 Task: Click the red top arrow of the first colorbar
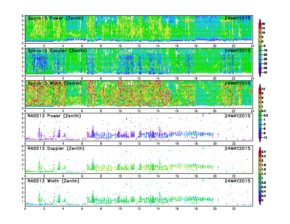coord(260,20)
